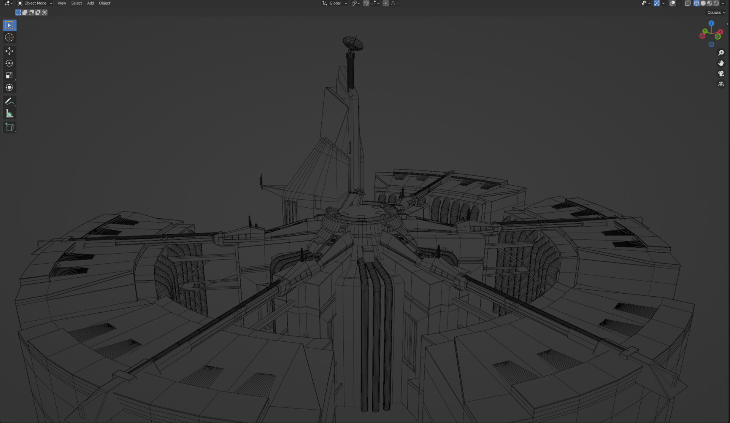The image size is (730, 423).
Task: Enable the snapping magnet toggle
Action: pyautogui.click(x=365, y=3)
